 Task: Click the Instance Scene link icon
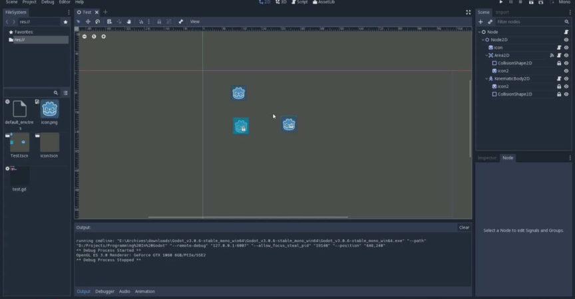489,22
